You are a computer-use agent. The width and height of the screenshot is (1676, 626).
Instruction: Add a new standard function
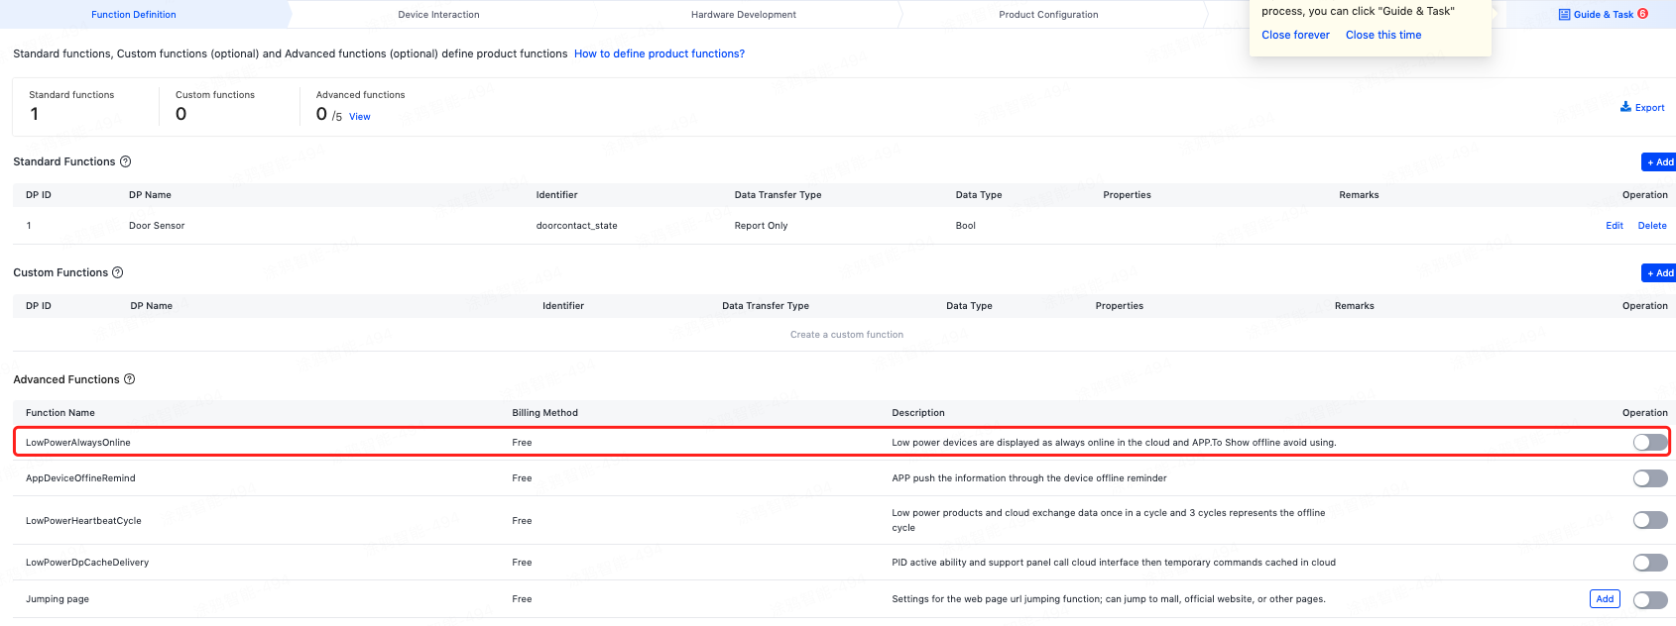coord(1659,162)
